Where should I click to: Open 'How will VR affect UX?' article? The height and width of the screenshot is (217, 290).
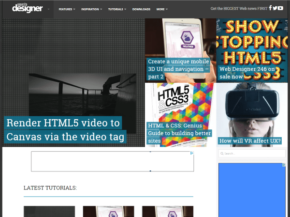250,141
